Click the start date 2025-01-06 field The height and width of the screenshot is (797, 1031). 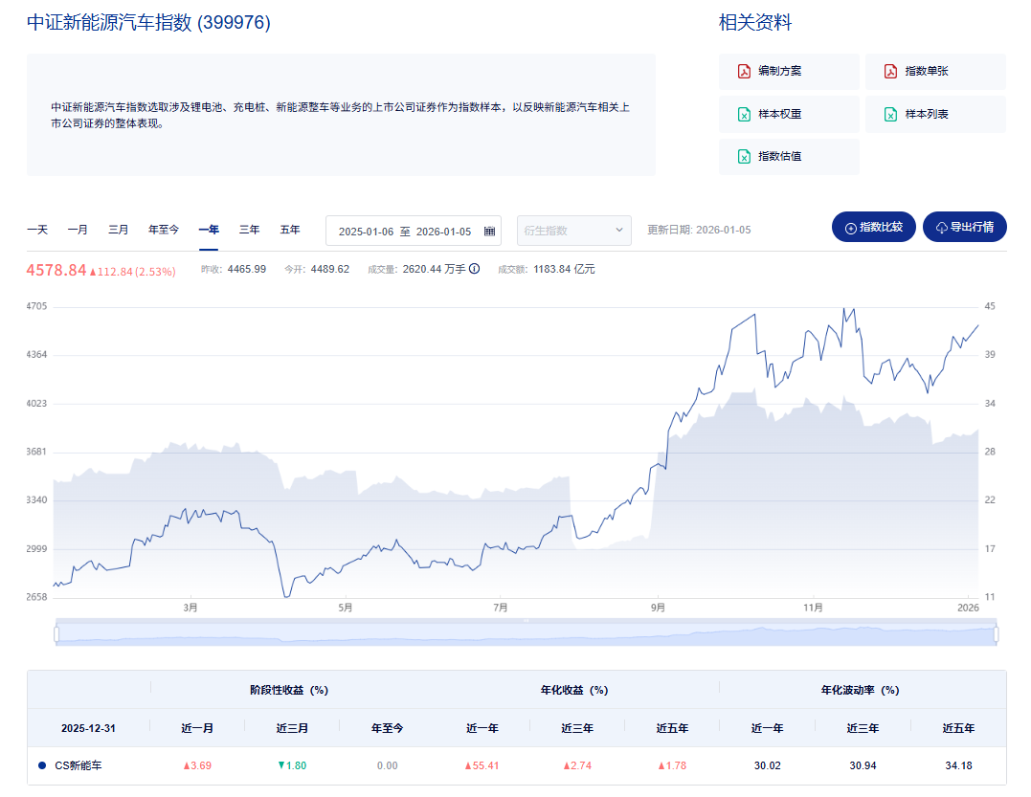pos(367,232)
